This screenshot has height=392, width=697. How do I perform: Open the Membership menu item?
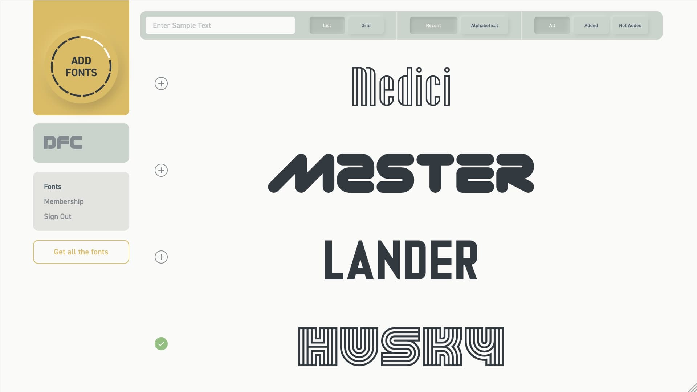[x=64, y=201]
